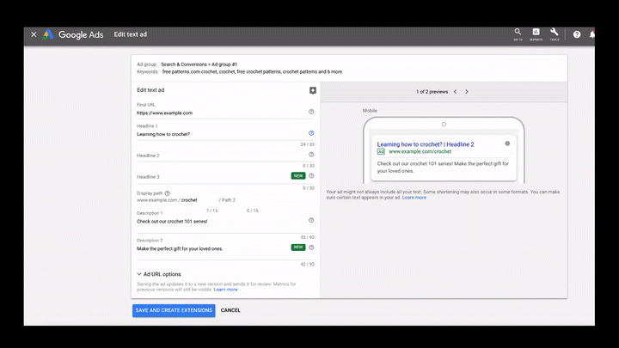Viewport: 619px width, 348px height.
Task: Show the previous ad preview
Action: tap(455, 92)
